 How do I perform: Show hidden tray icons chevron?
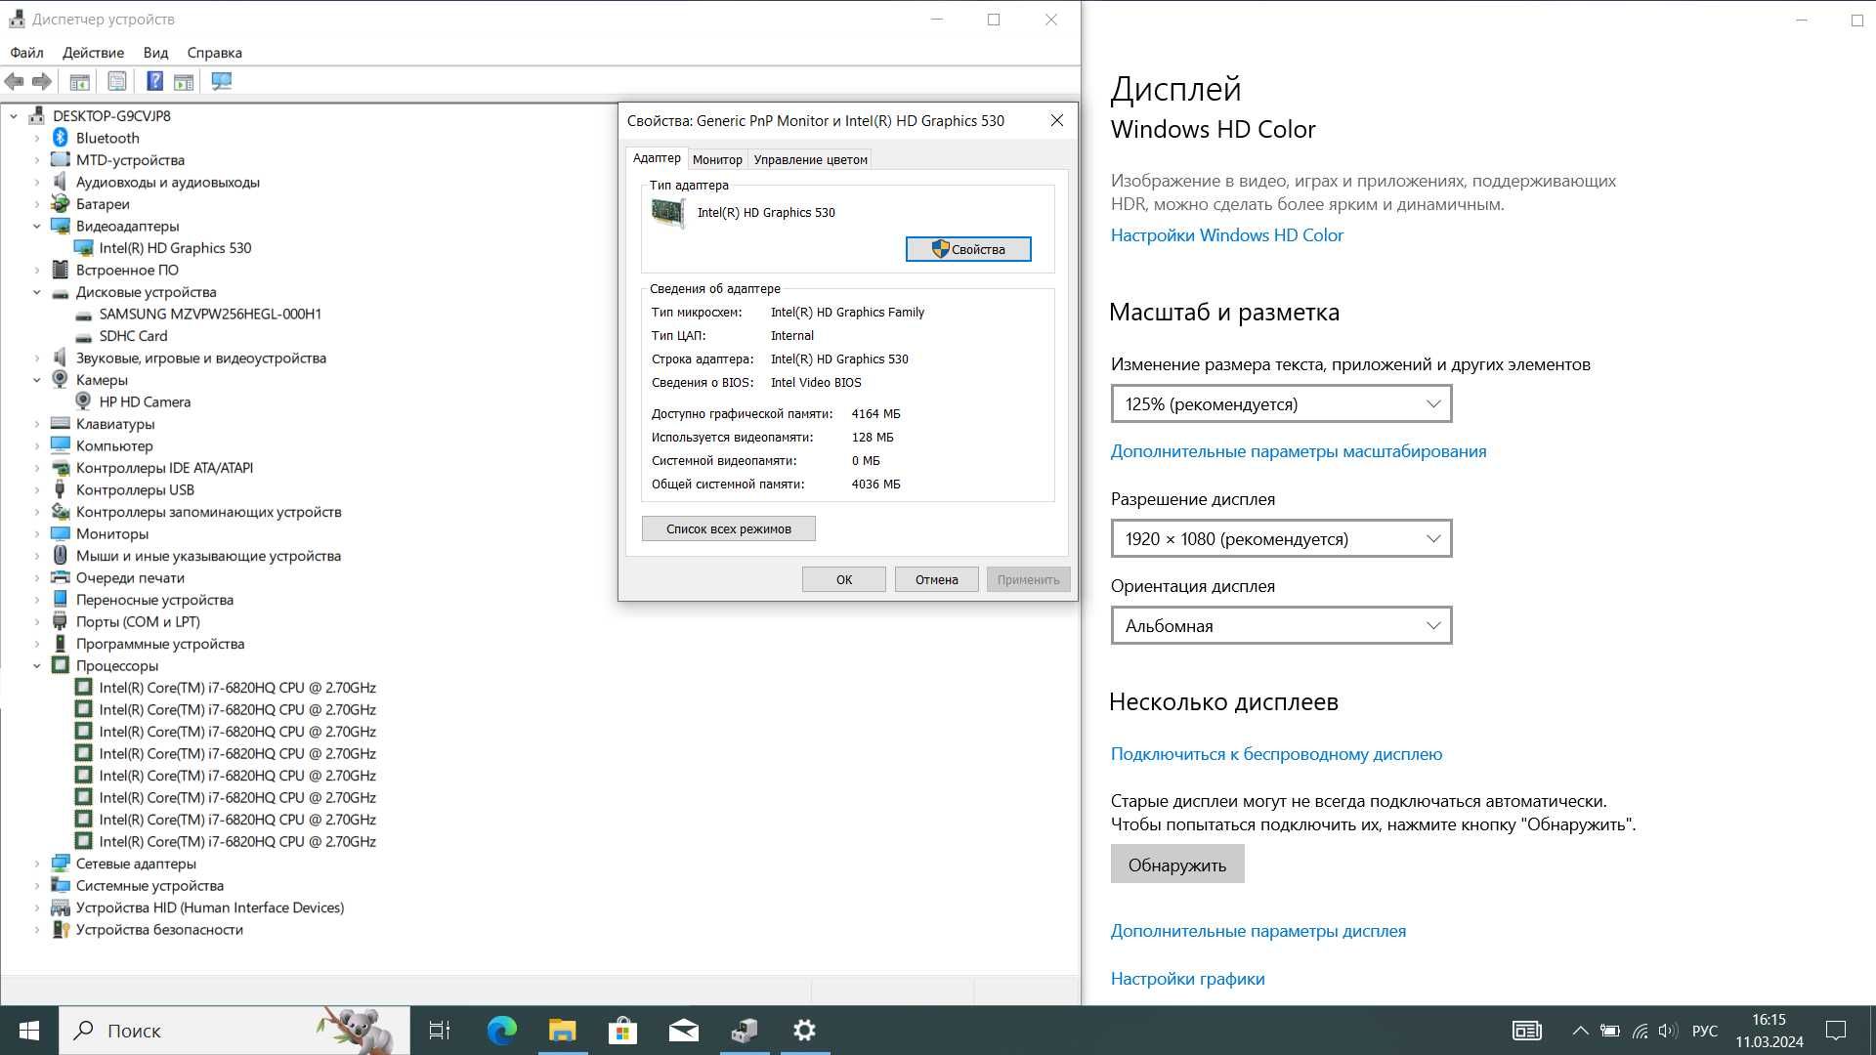pyautogui.click(x=1579, y=1031)
